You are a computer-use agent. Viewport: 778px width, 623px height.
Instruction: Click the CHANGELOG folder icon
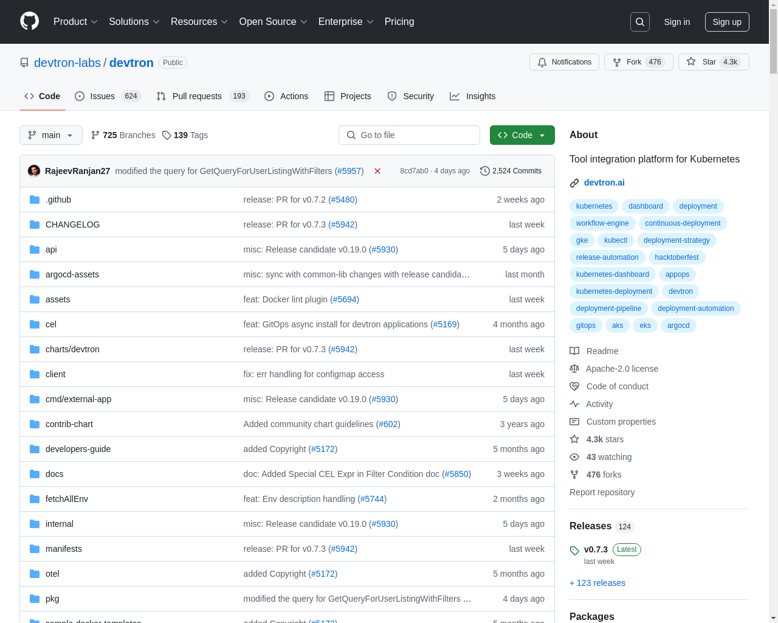[x=35, y=224]
